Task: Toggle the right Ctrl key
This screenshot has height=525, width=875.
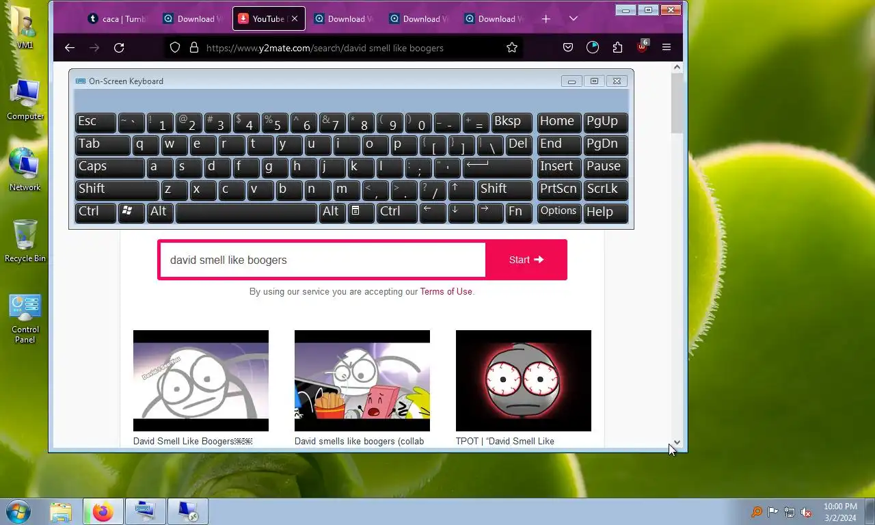Action: tap(396, 213)
